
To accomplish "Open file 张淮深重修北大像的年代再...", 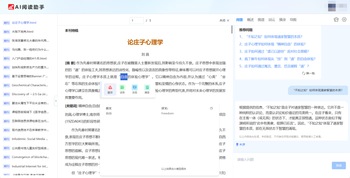I will pos(30,40).
